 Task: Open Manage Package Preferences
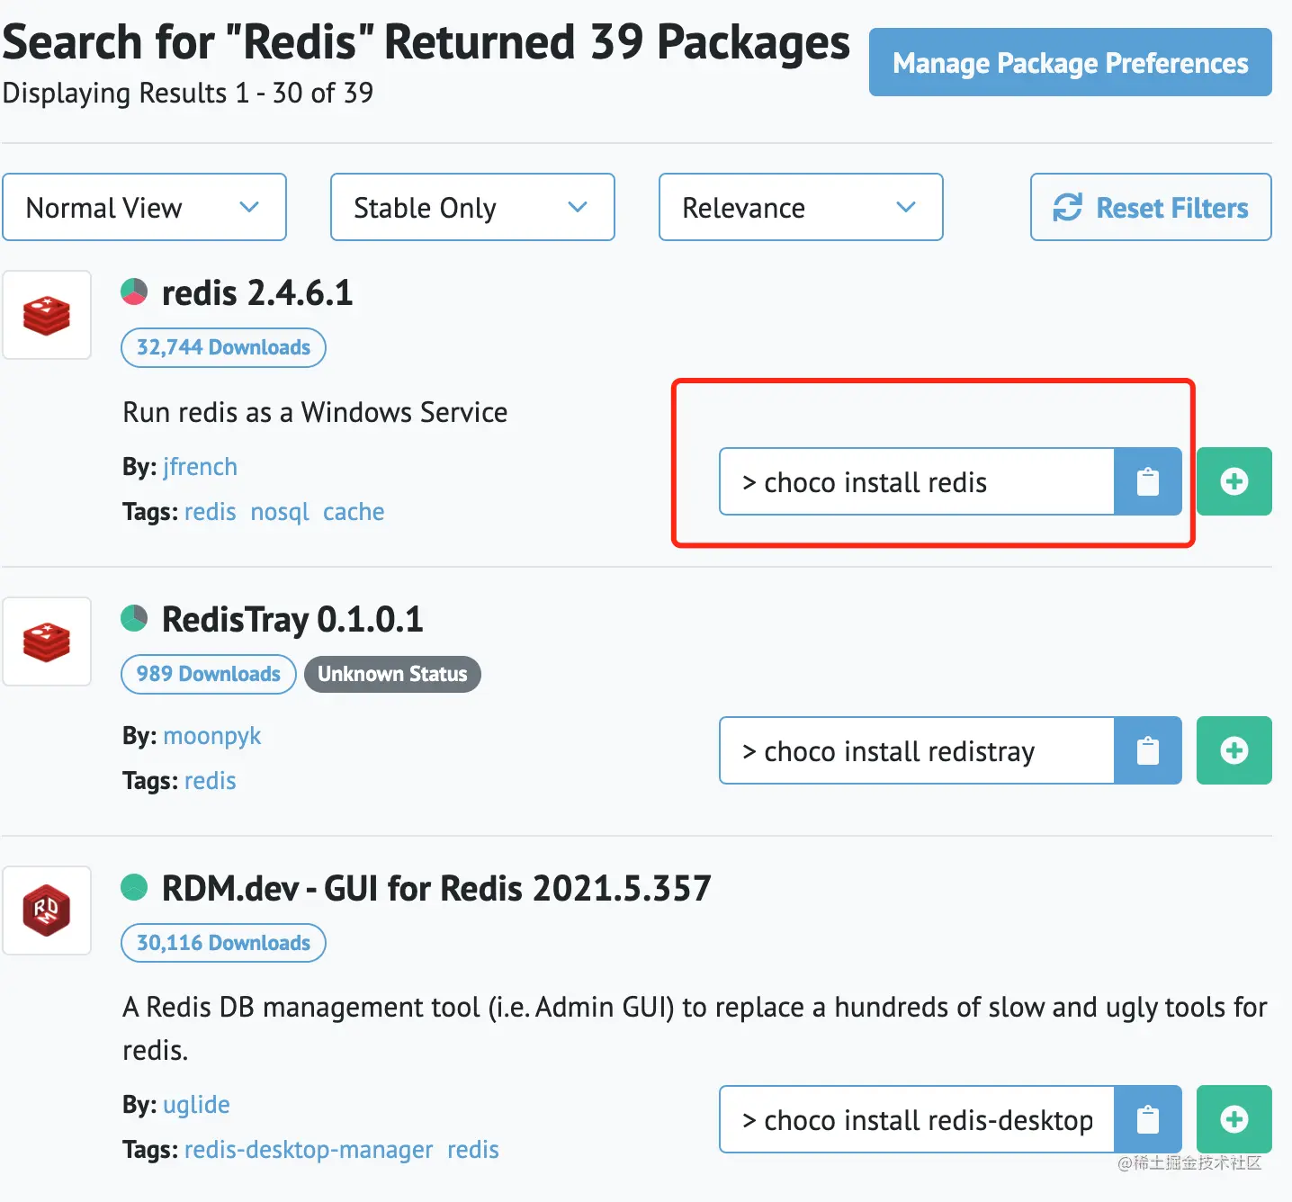(1070, 62)
